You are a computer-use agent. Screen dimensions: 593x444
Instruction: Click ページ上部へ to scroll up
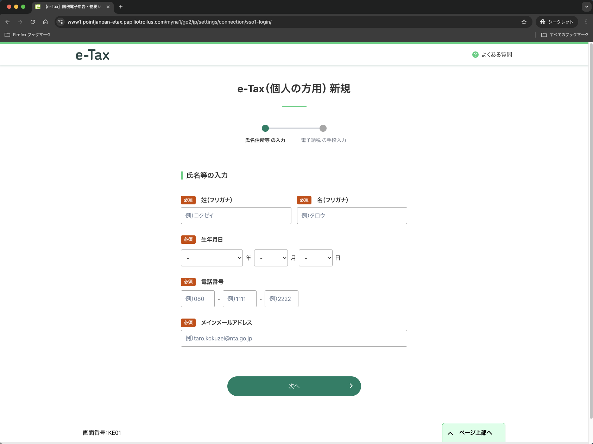(x=473, y=432)
